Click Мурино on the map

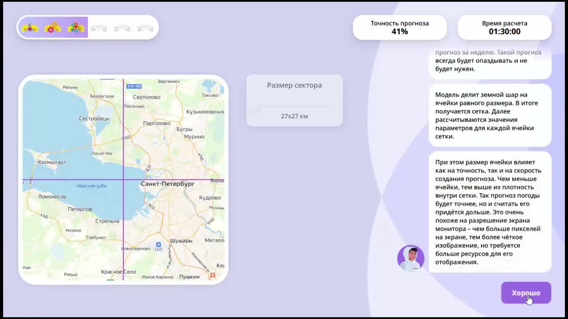point(194,137)
